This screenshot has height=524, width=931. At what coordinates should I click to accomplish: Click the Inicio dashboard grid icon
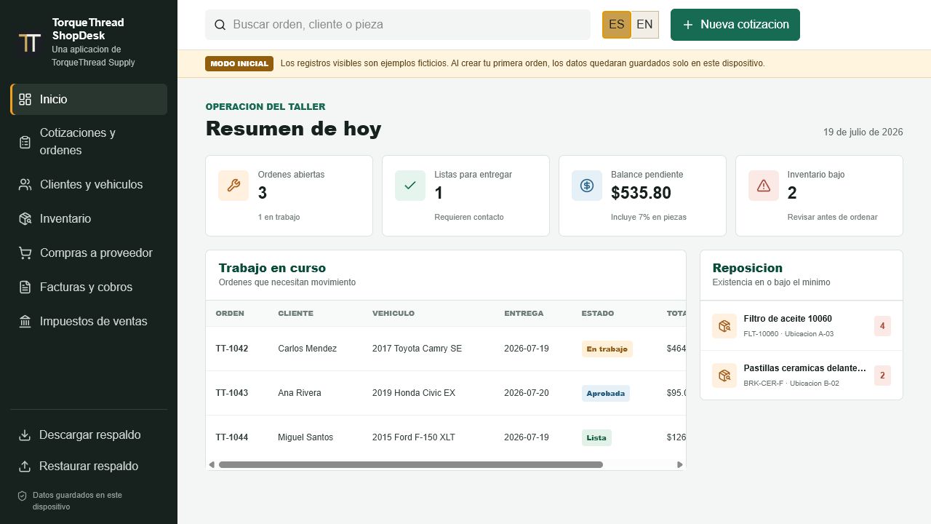pos(25,100)
